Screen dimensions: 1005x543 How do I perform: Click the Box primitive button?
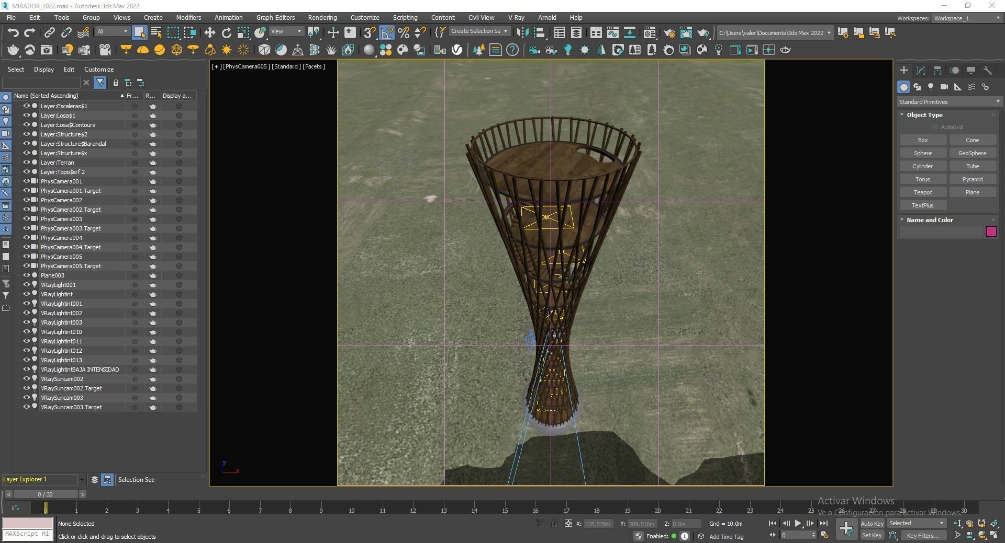[923, 140]
